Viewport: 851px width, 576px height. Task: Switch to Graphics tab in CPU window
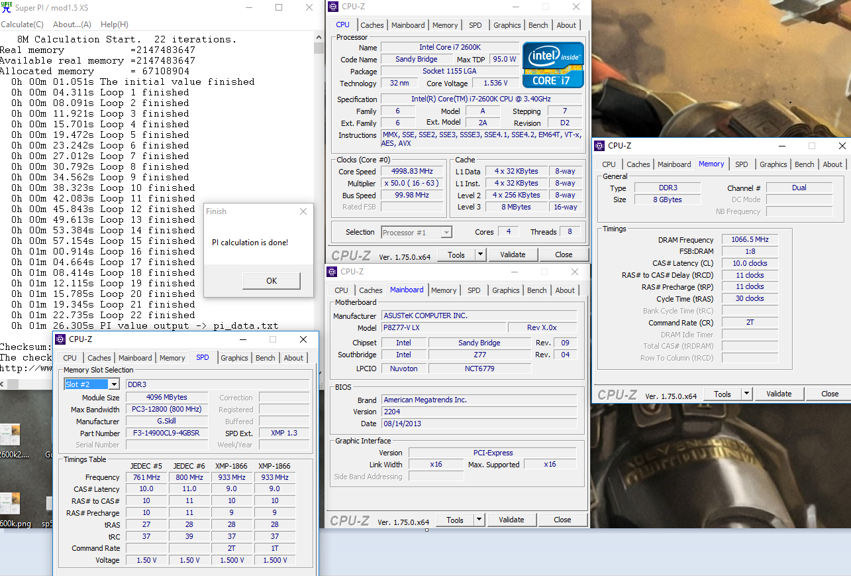pos(507,25)
